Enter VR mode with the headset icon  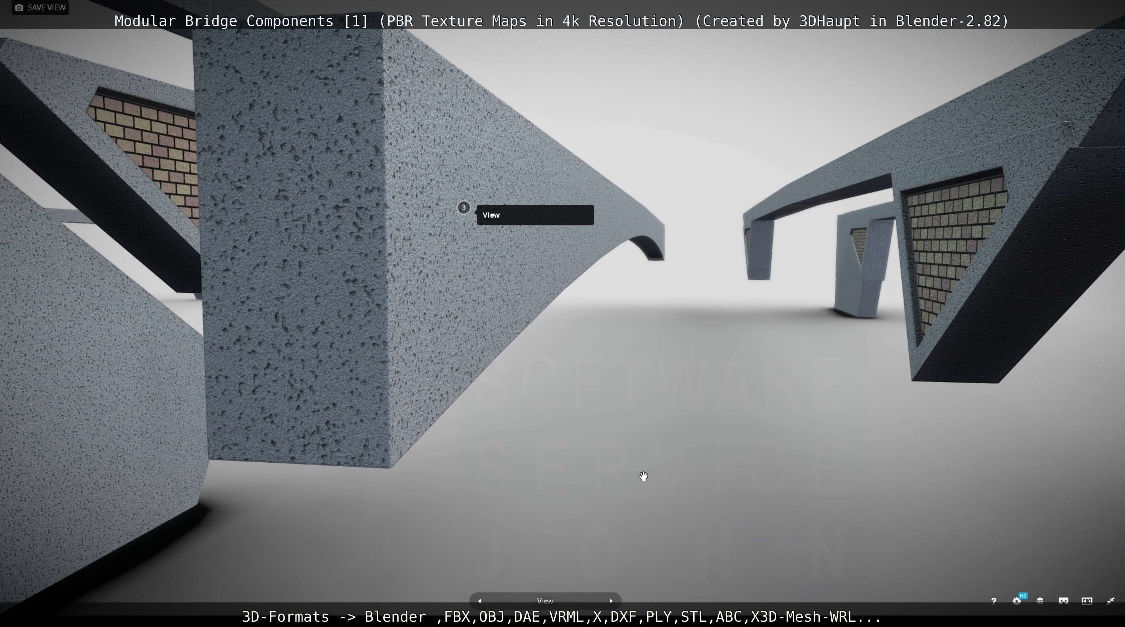[1063, 601]
